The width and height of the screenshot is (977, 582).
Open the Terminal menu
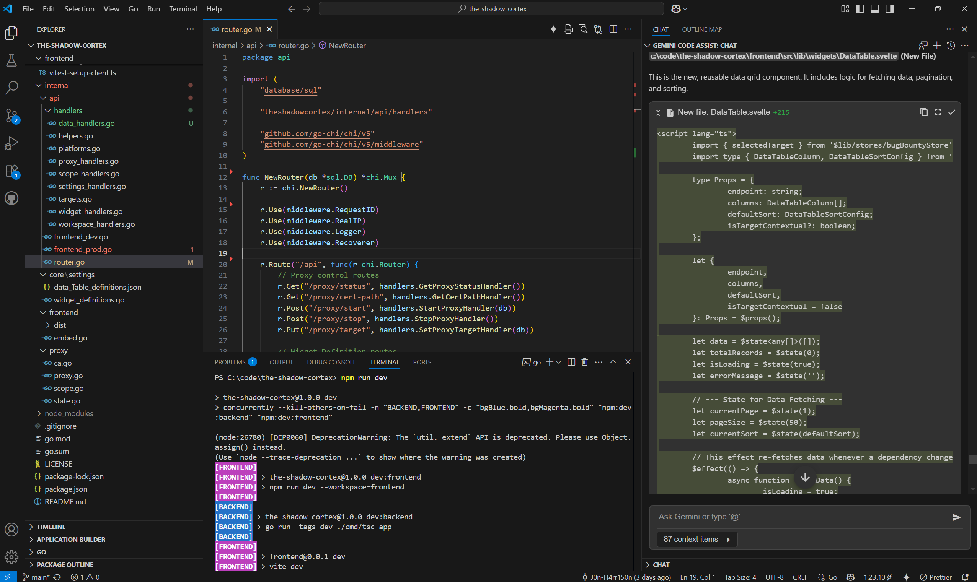pyautogui.click(x=183, y=9)
